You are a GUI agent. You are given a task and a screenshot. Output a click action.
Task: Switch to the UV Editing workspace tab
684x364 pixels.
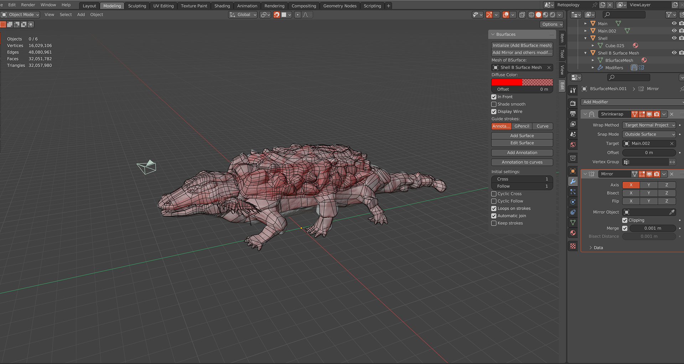tap(164, 6)
